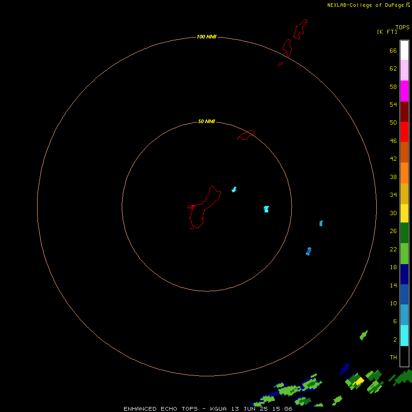Select the TOPS legend title
Viewport: 412px width, 412px height.
(x=402, y=27)
